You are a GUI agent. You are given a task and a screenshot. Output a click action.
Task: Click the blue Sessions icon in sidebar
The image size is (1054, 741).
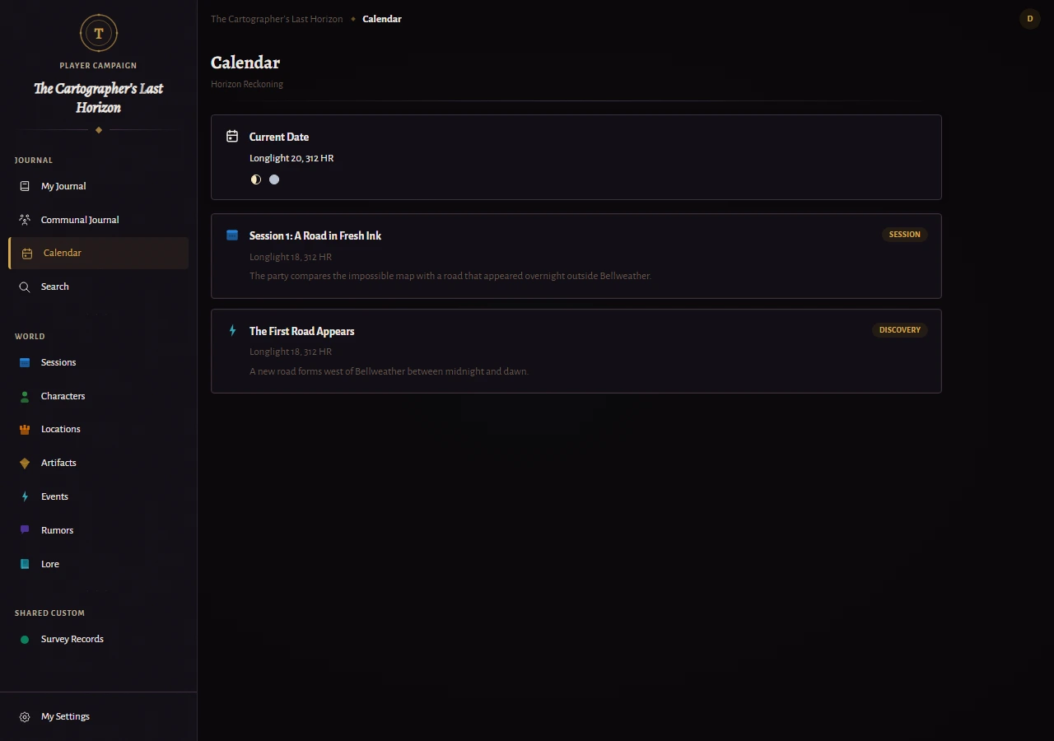(x=25, y=362)
